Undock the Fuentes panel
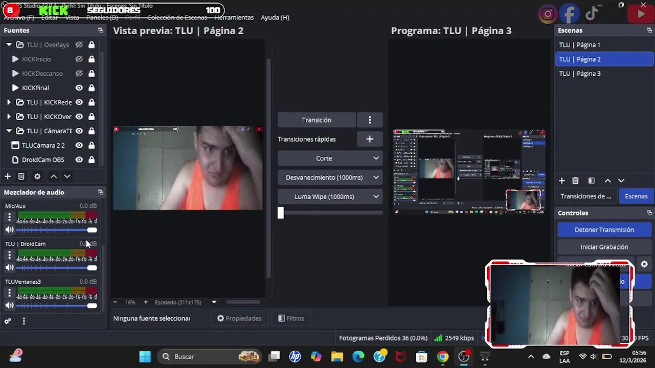Screen dimensions: 655x368 tap(101, 31)
